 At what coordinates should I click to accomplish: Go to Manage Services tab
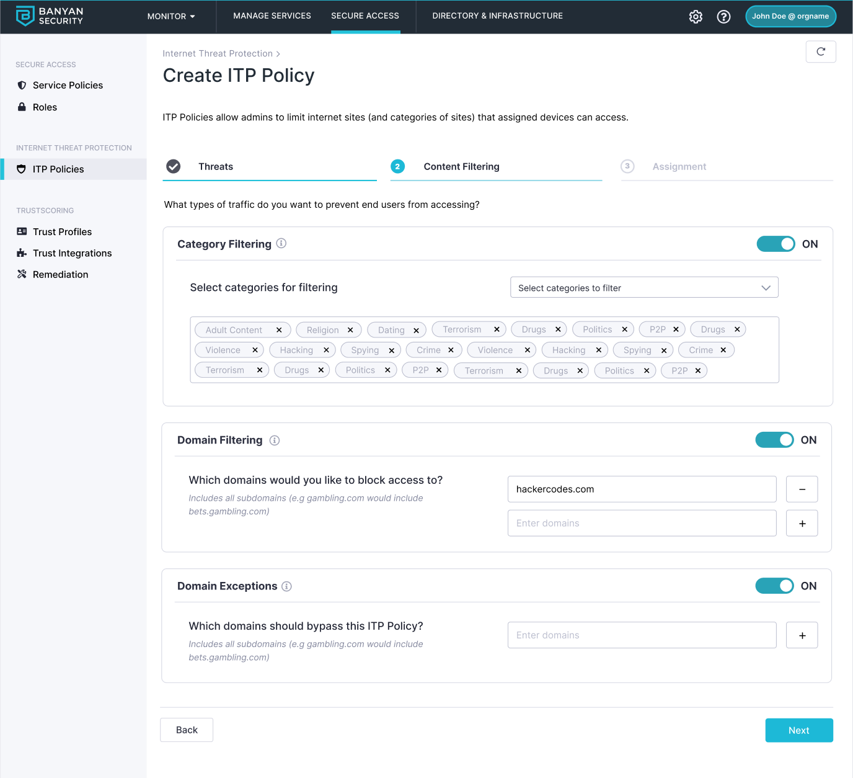point(272,16)
